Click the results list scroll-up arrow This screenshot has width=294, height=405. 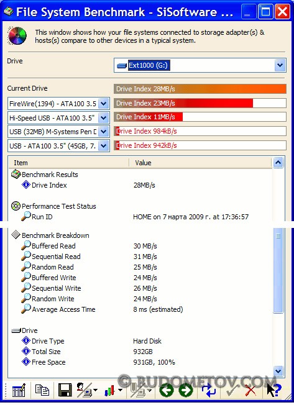[x=278, y=162]
